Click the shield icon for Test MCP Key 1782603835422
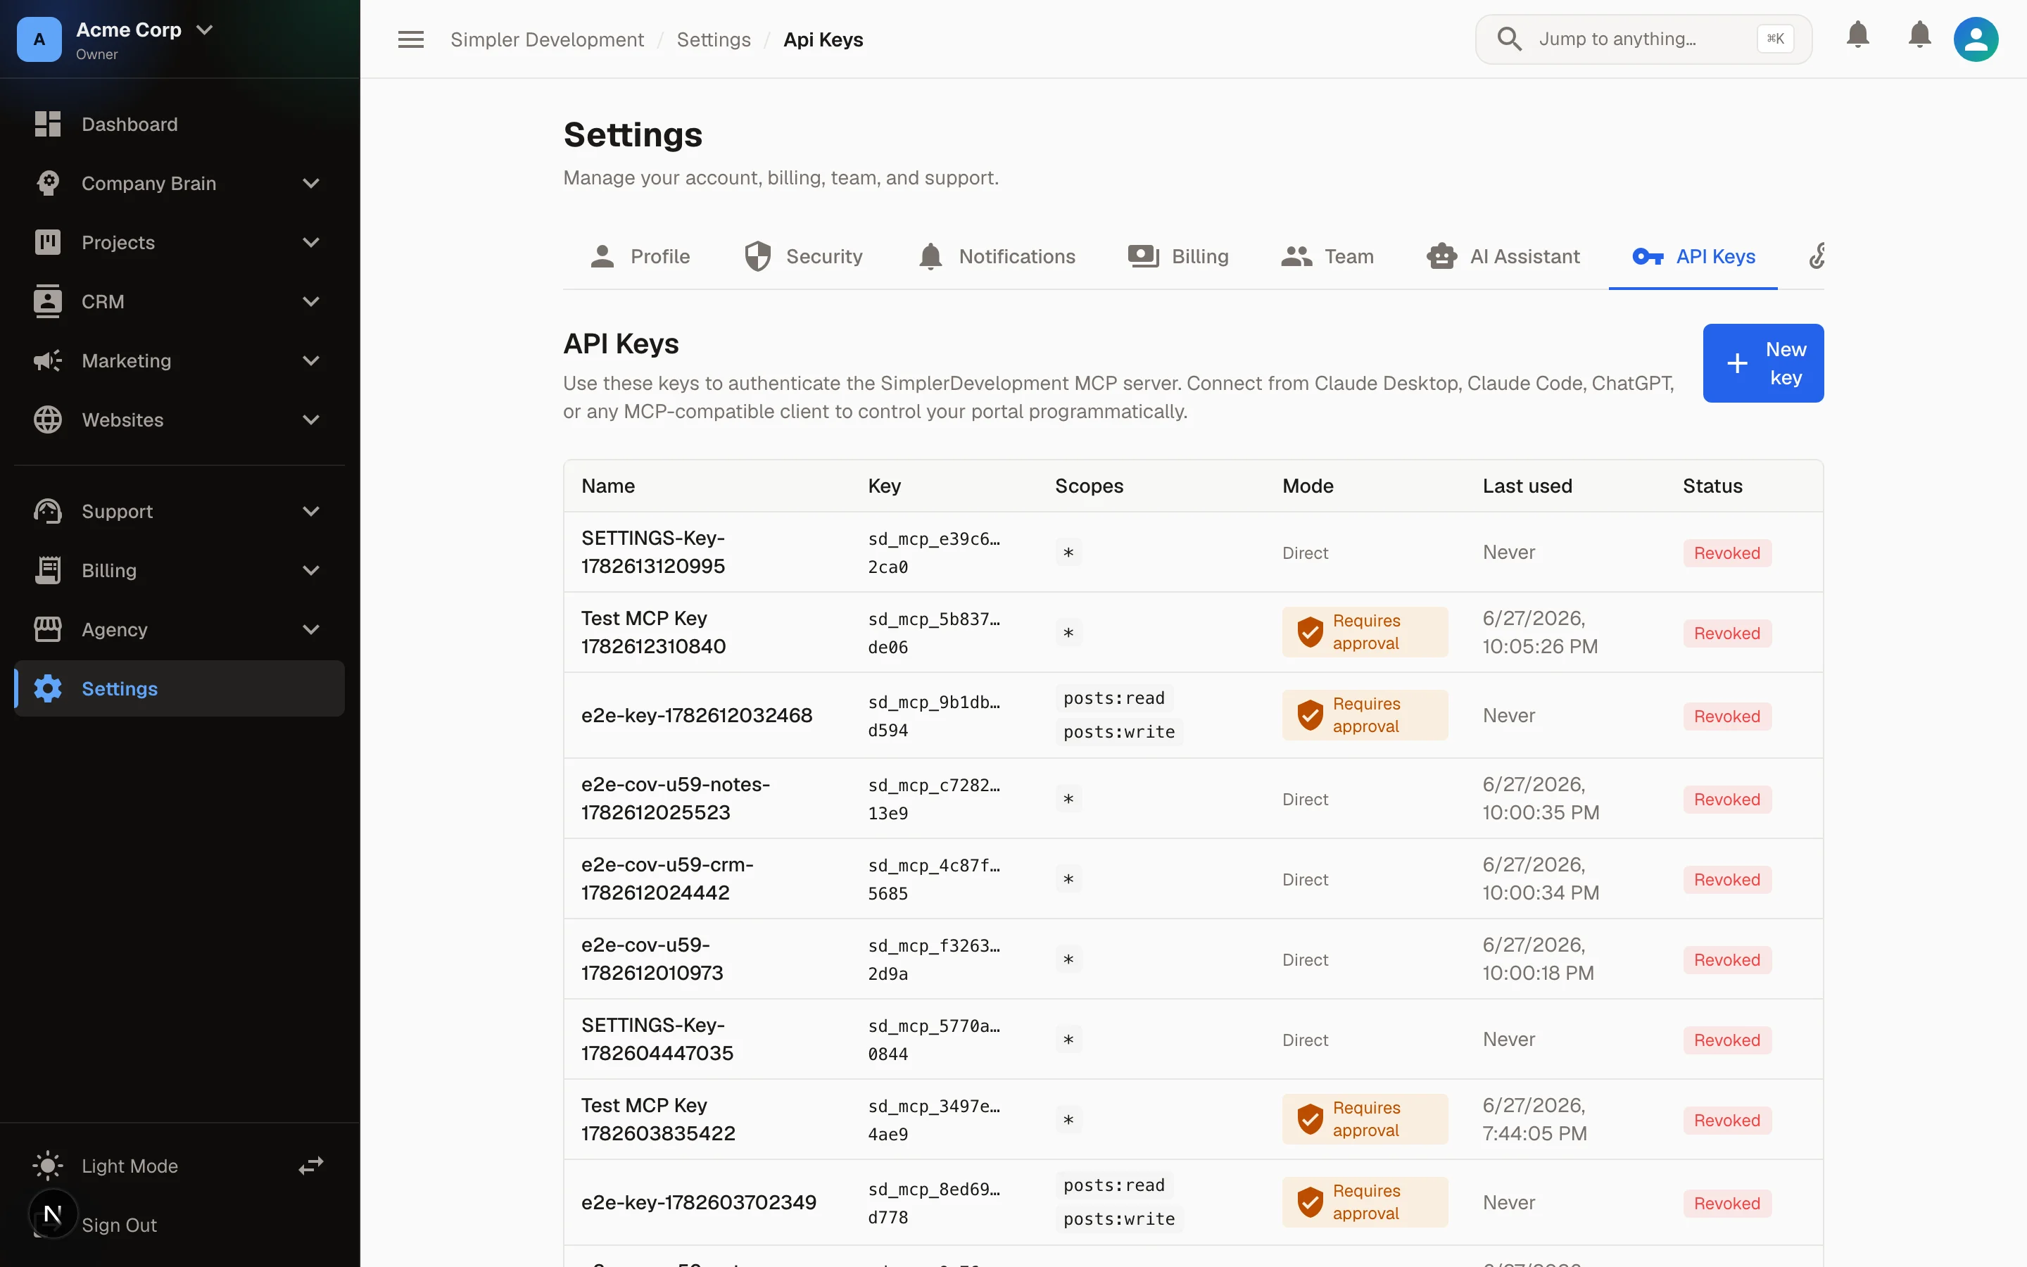2027x1267 pixels. [1310, 1118]
